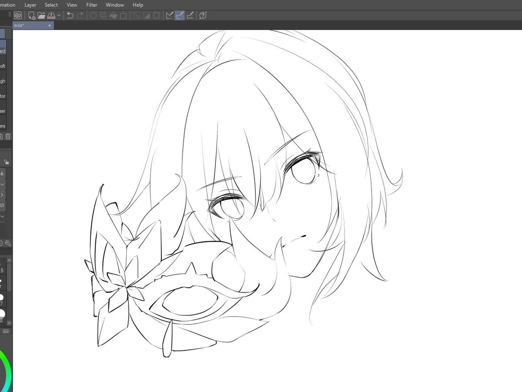
Task: Open the Filter menu
Action: 92,5
